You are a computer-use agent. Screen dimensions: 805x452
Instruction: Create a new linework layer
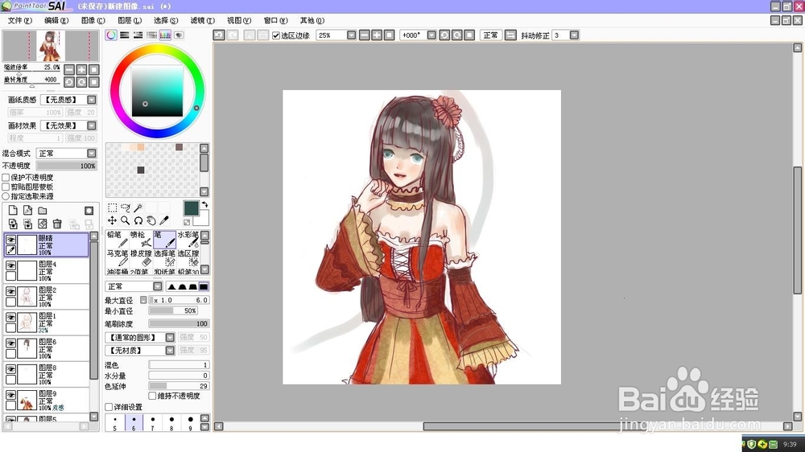(x=27, y=211)
